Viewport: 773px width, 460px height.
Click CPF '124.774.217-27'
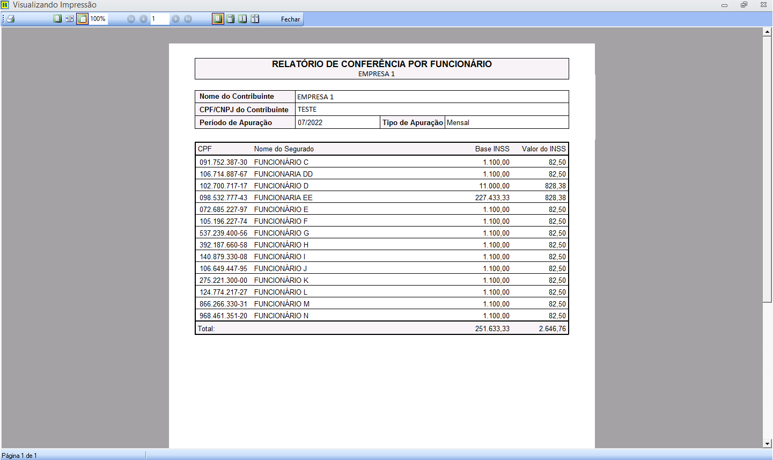click(224, 292)
